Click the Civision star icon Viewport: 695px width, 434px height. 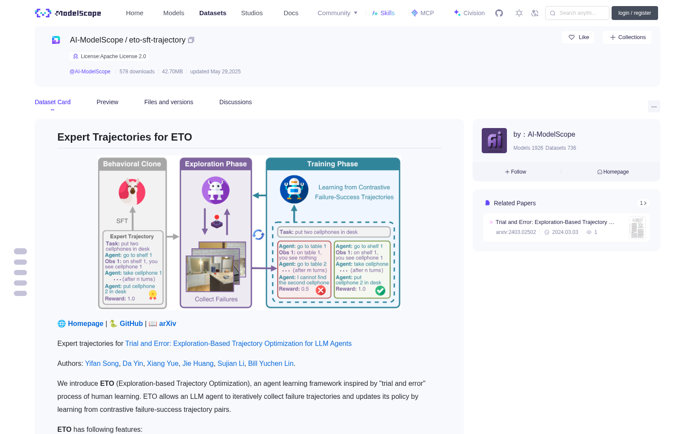point(457,13)
